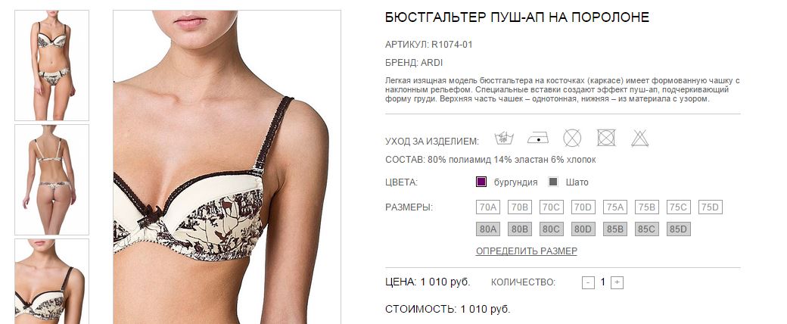Viewport: 787px width, 324px height.
Task: View the close-up third thumbnail
Action: [51, 282]
